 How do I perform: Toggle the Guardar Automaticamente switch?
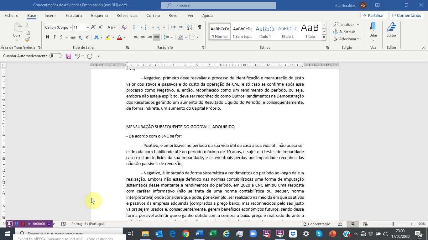coord(55,56)
